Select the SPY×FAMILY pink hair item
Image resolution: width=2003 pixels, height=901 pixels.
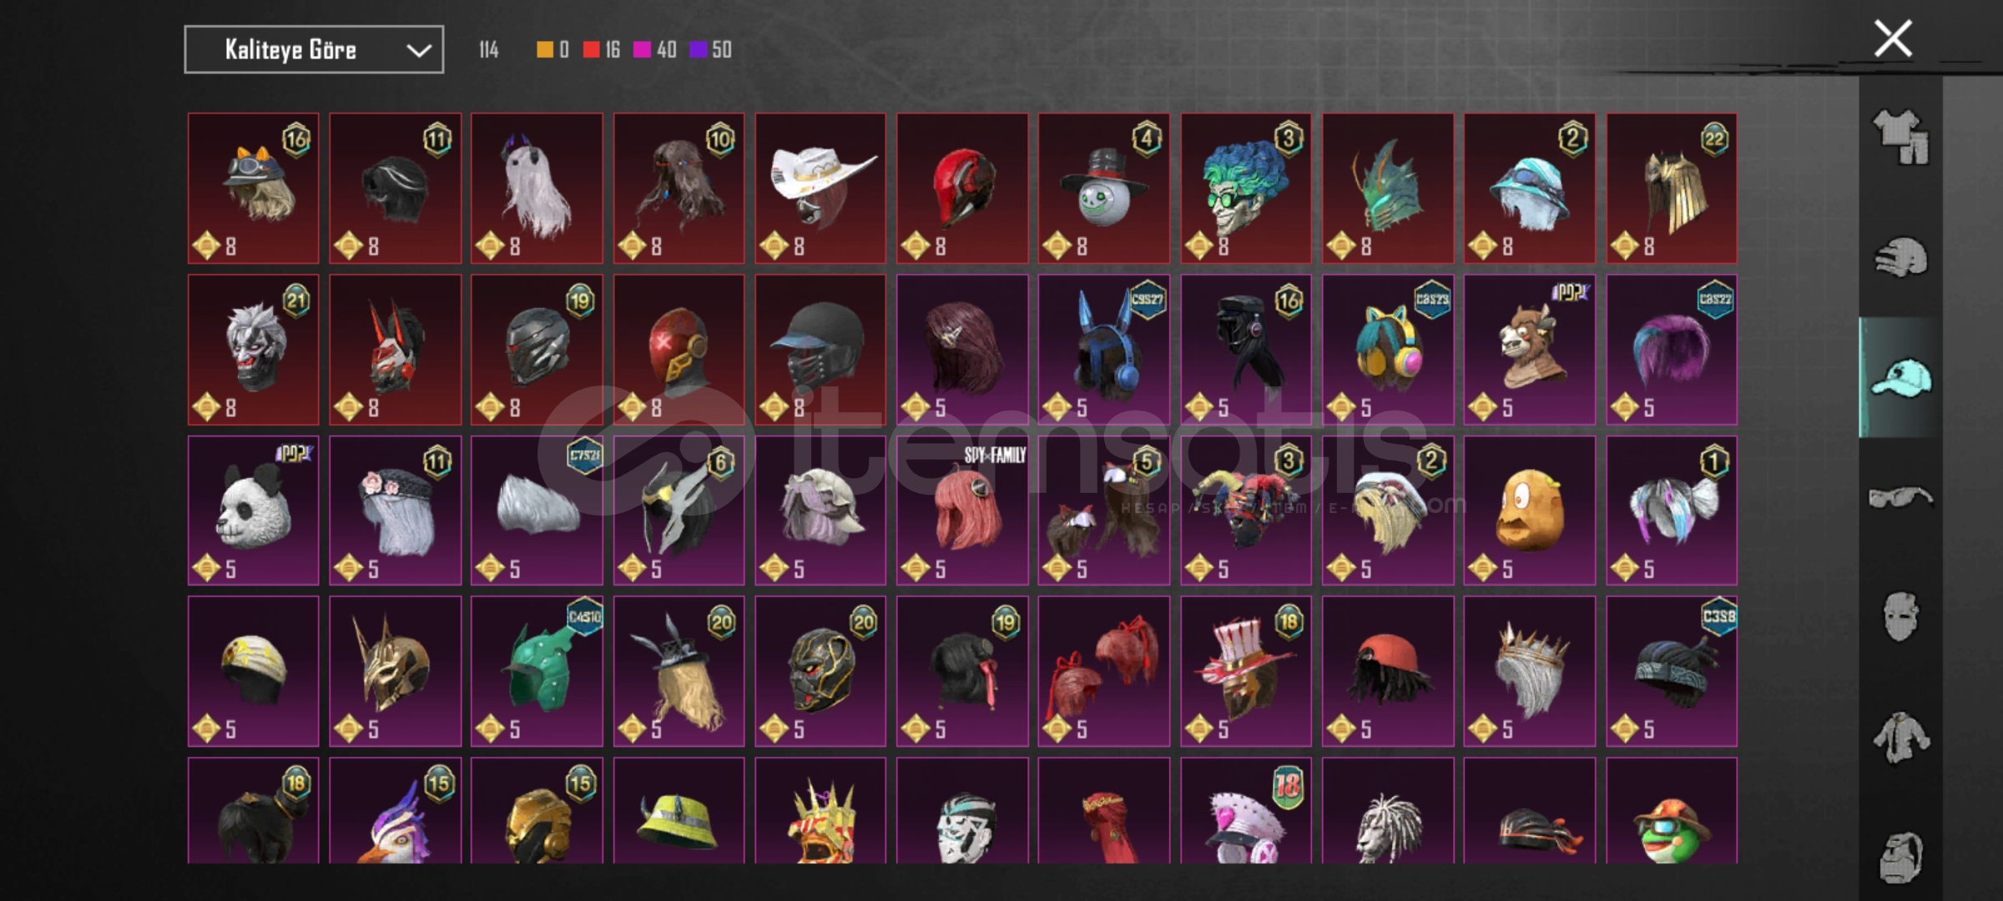962,510
